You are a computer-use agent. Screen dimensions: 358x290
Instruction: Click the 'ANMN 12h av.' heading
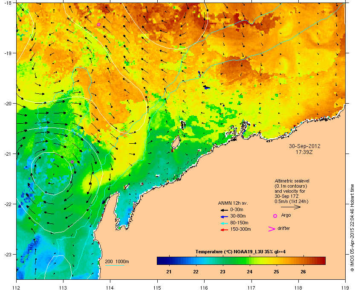point(233,203)
